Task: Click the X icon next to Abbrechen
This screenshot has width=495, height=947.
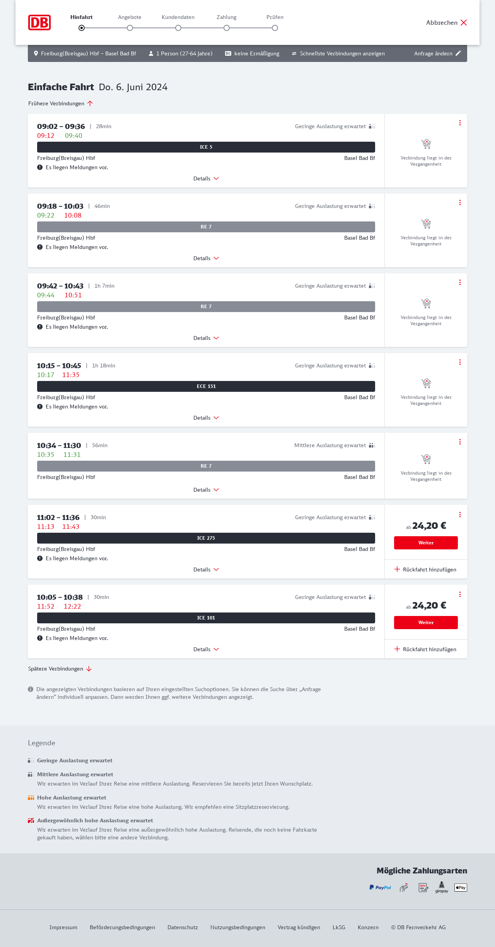Action: (x=464, y=22)
